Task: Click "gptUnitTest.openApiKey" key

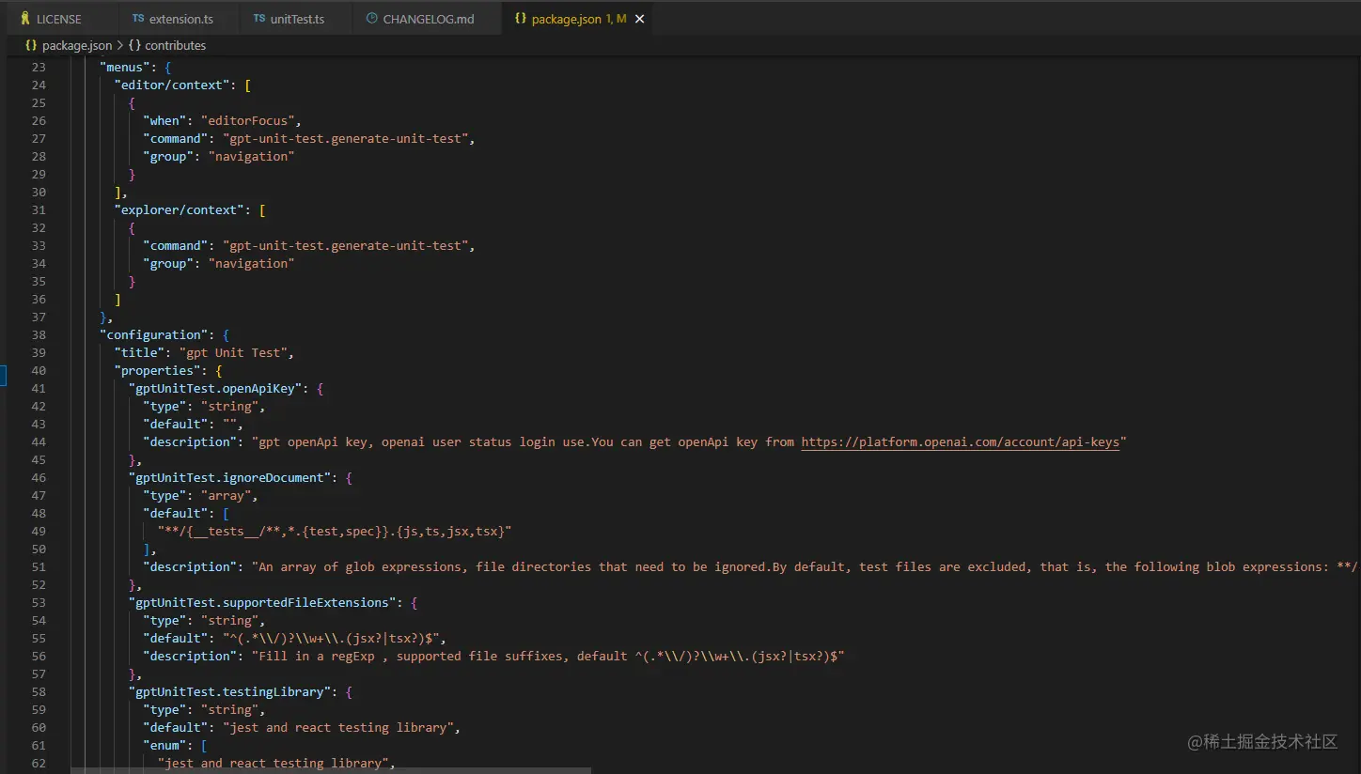Action: [x=214, y=388]
